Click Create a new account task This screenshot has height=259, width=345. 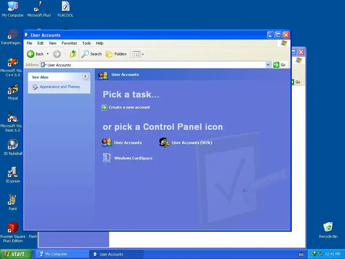pos(129,107)
